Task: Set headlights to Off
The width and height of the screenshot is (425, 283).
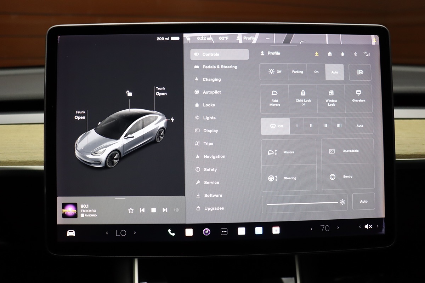Action: (x=274, y=72)
